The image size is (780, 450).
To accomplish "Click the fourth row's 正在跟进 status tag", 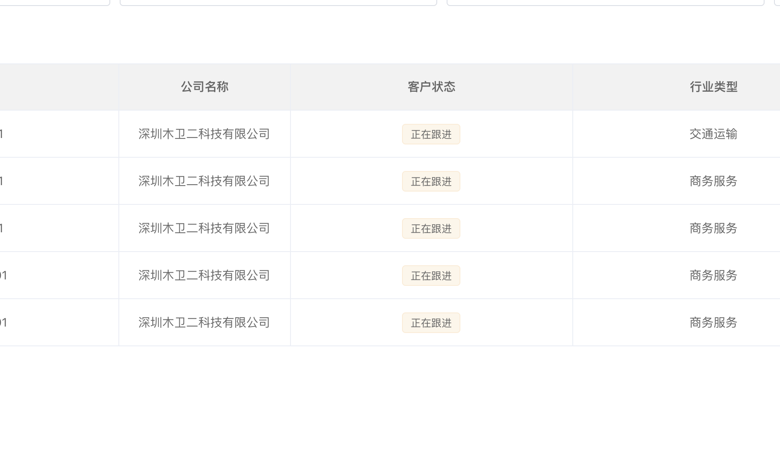I will coord(431,276).
